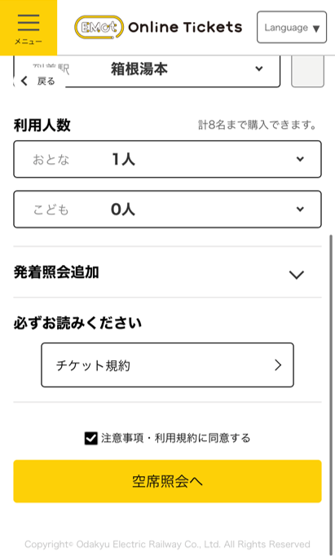Click the Online Tickets header title
Viewport: 335px width, 556px height.
(x=185, y=27)
